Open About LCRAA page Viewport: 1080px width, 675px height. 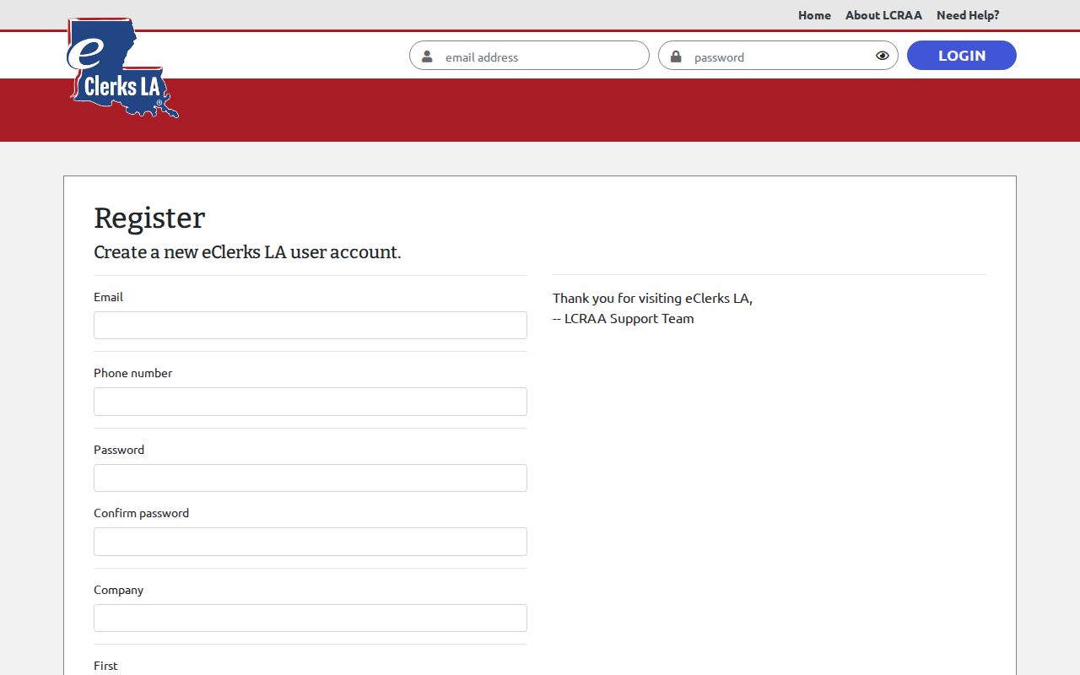883,15
